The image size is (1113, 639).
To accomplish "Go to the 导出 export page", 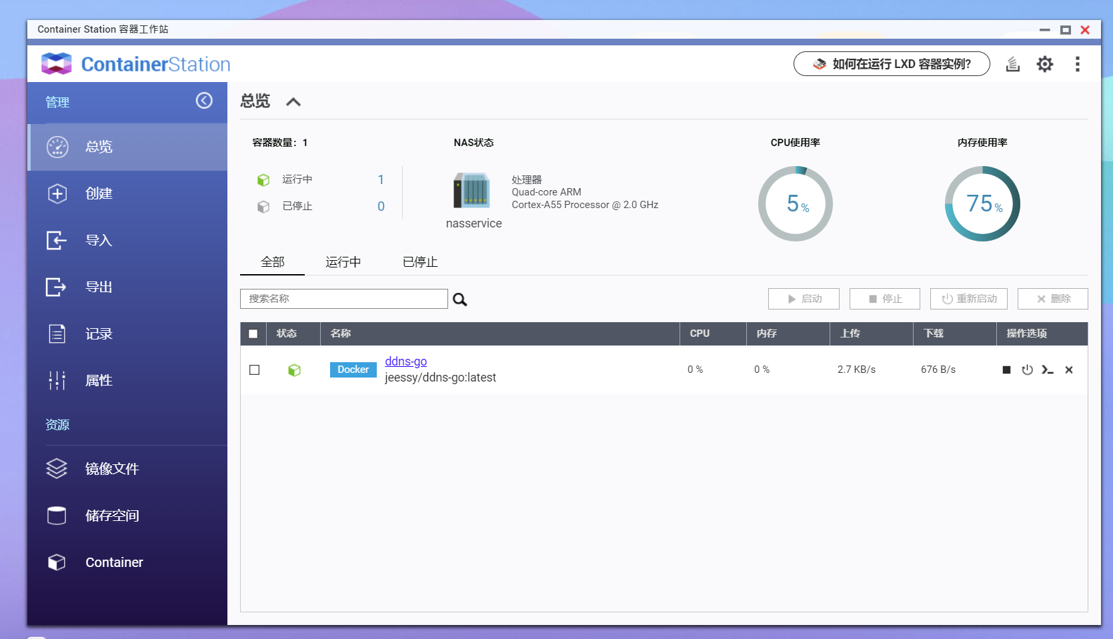I will (127, 287).
